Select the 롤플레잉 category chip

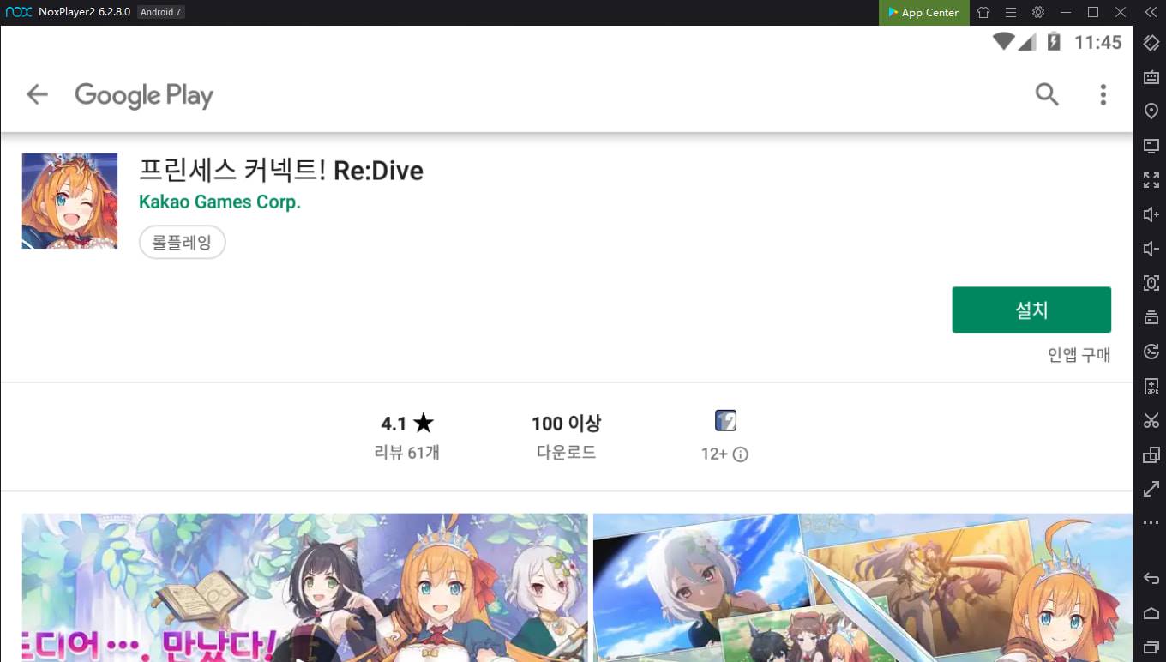coord(182,243)
